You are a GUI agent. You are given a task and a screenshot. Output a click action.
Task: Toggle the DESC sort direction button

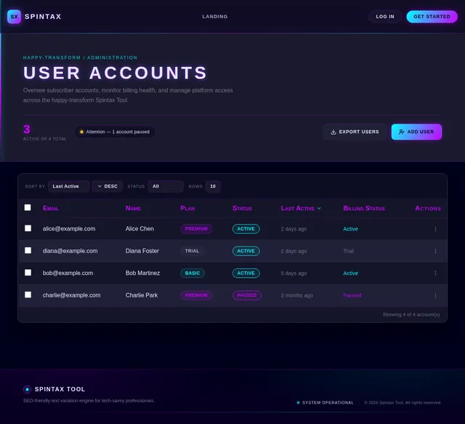108,186
